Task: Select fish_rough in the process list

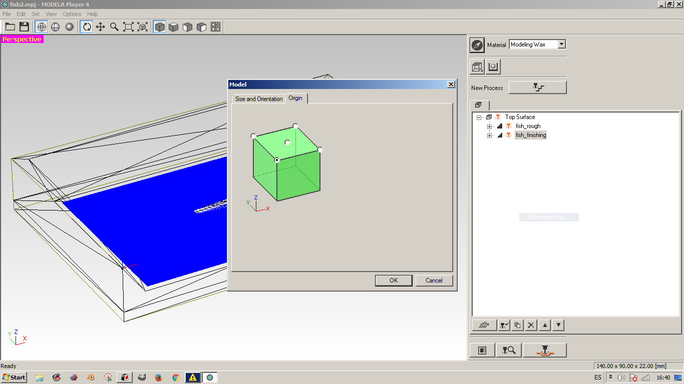Action: [x=528, y=126]
